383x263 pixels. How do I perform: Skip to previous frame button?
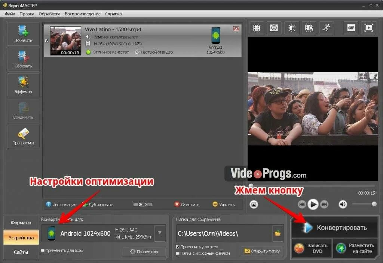pos(302,204)
